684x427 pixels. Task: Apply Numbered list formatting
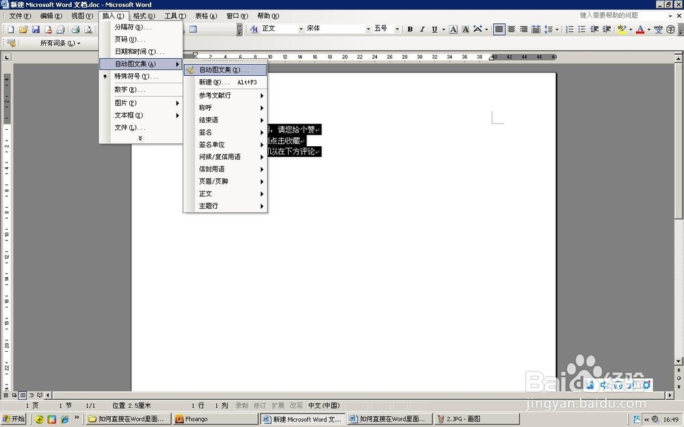569,29
